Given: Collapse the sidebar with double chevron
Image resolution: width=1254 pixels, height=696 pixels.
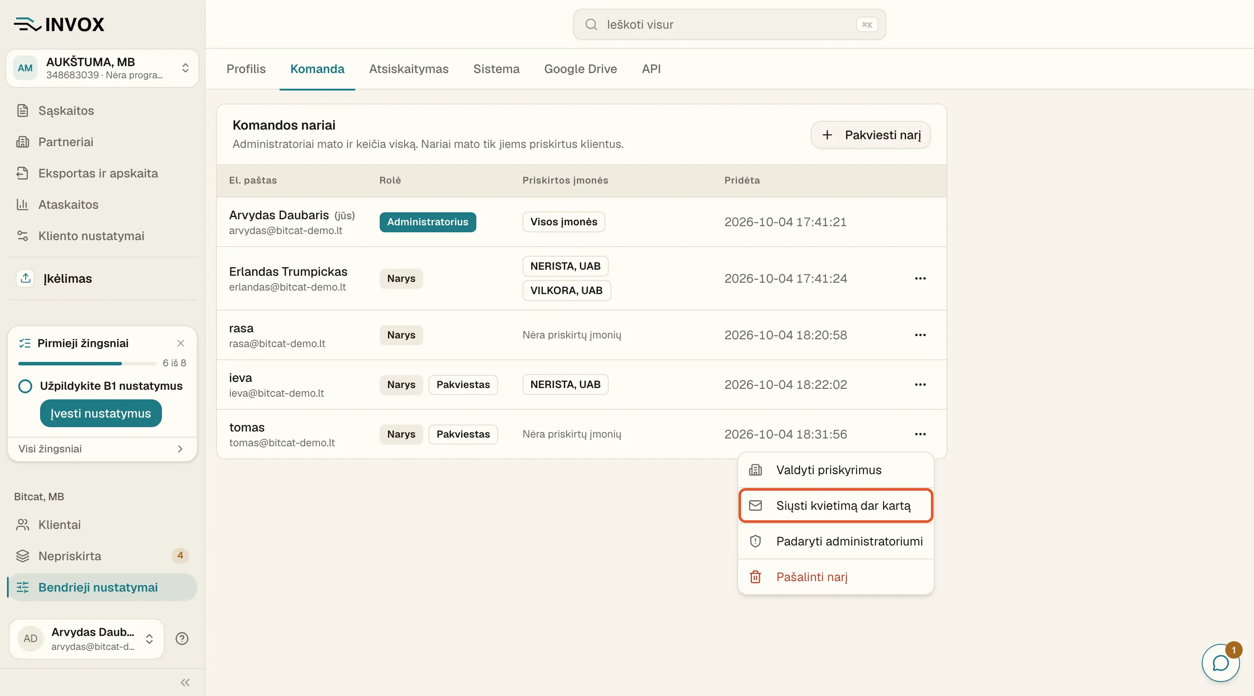Looking at the screenshot, I should [185, 683].
